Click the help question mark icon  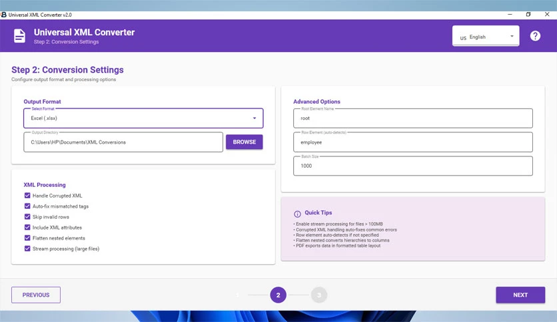point(535,36)
